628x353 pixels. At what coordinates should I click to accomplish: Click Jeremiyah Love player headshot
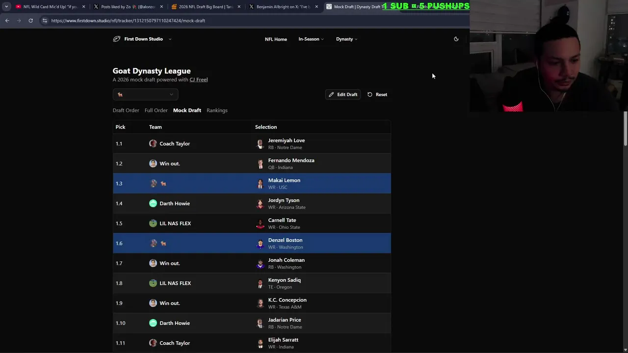tap(260, 144)
